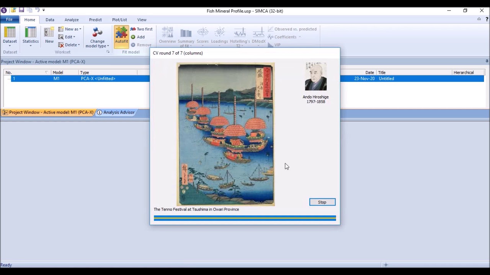Click the CV progress bar
The height and width of the screenshot is (275, 490).
tap(245, 218)
